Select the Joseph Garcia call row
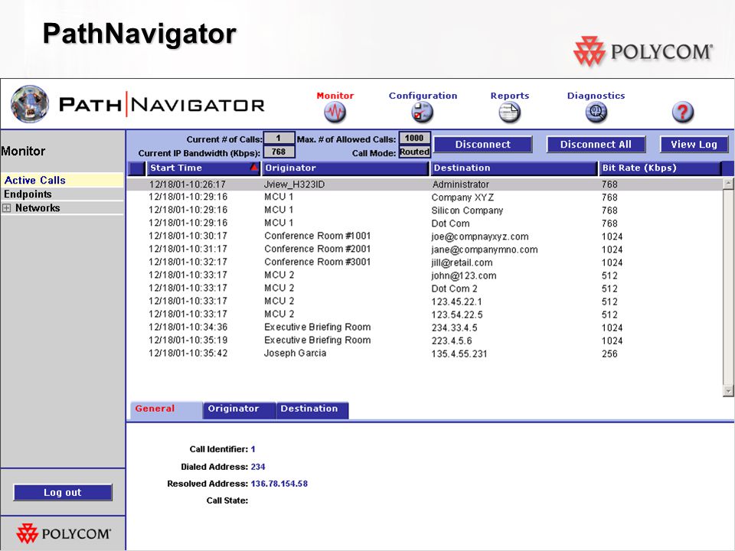This screenshot has height=551, width=735. 425,354
